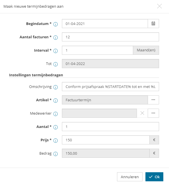Click the Prijs input field
This screenshot has width=169, height=185.
pos(106,140)
